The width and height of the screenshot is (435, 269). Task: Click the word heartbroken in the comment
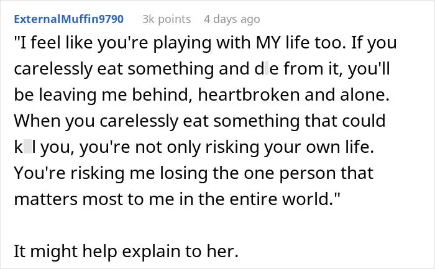(249, 94)
